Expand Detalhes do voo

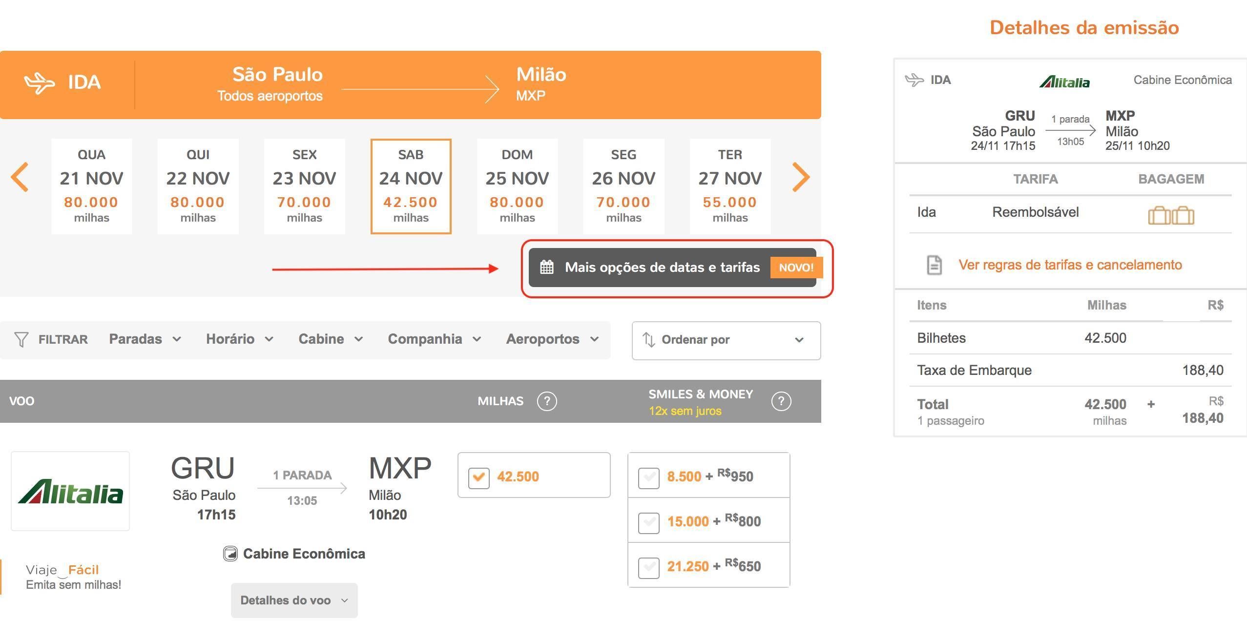click(294, 600)
